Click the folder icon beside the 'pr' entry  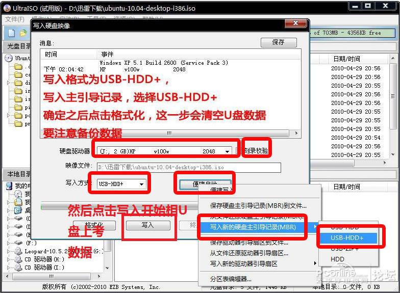(18, 123)
